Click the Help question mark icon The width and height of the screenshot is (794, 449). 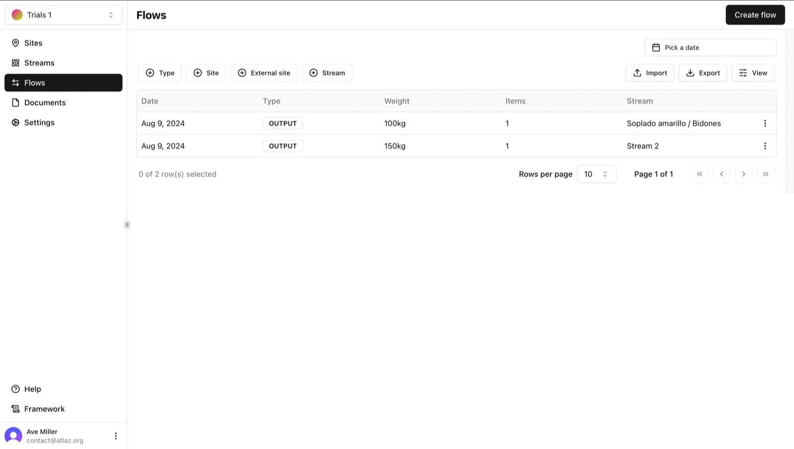16,389
